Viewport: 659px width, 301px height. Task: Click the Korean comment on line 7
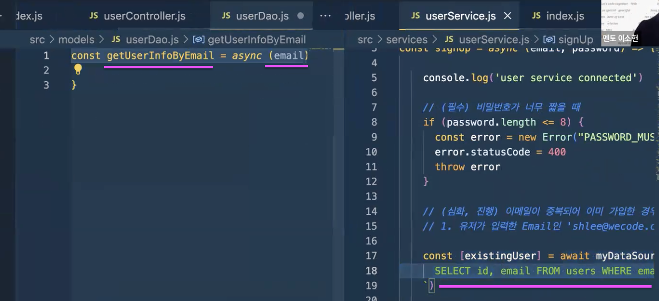pos(502,107)
